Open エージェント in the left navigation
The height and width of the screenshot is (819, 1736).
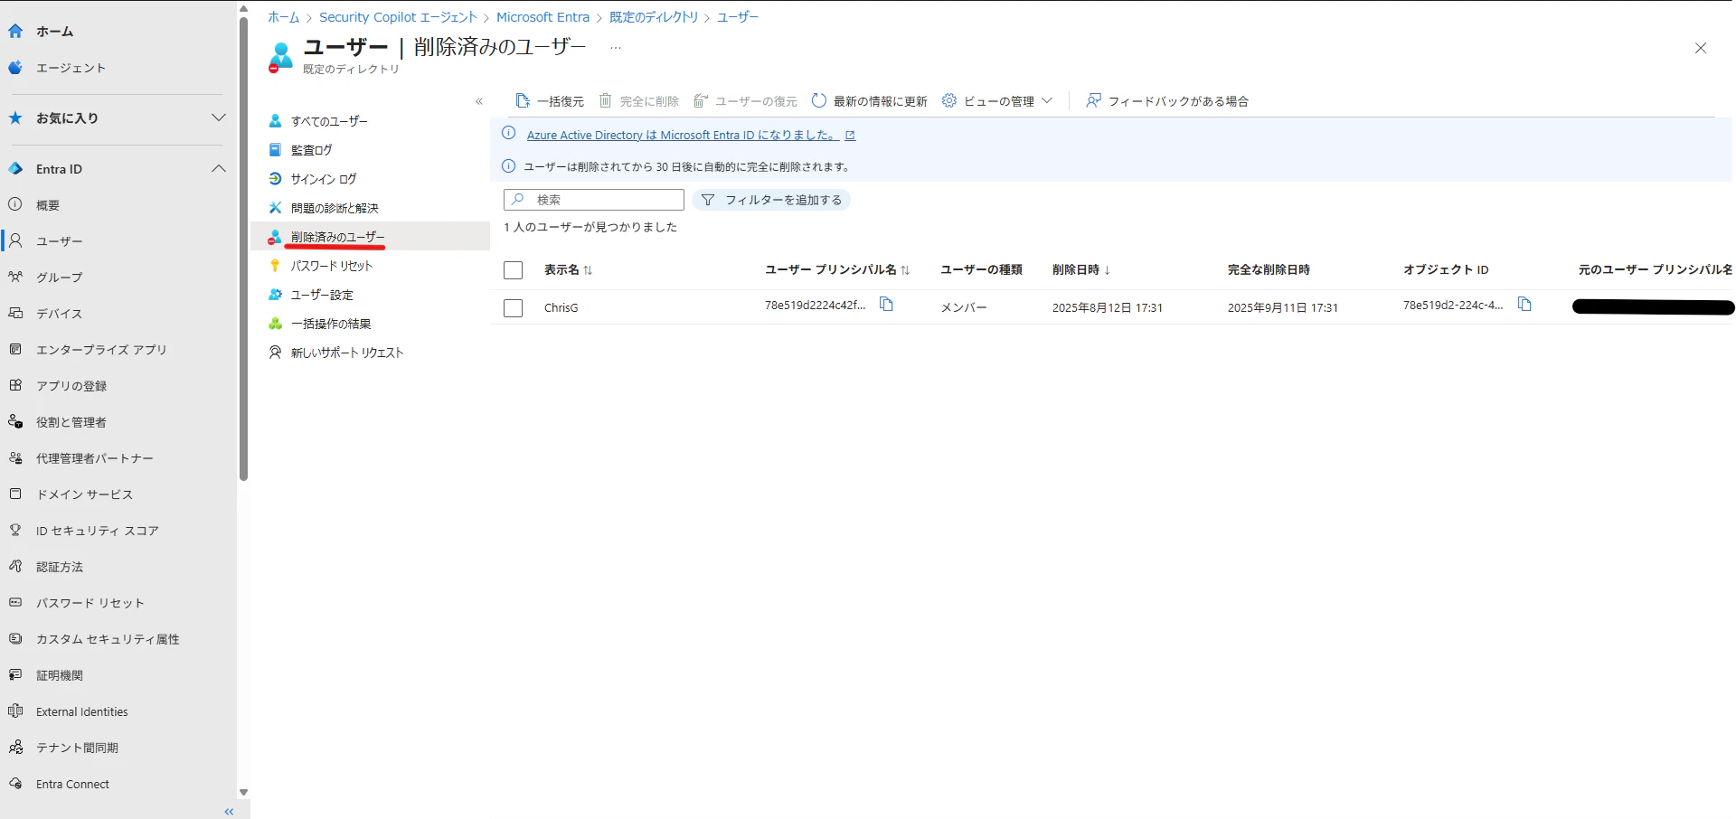(x=71, y=68)
